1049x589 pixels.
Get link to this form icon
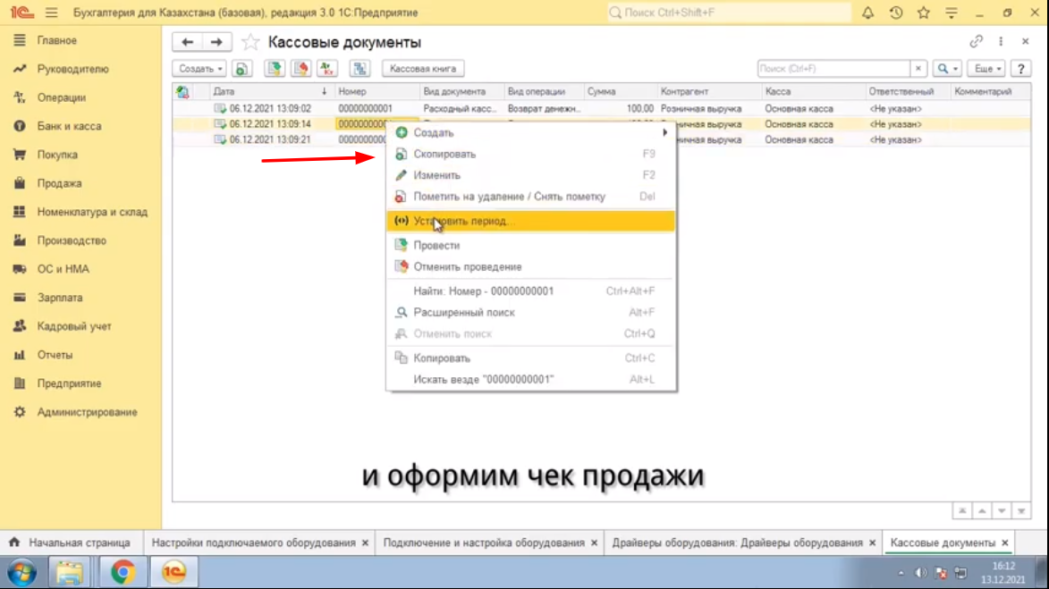[976, 41]
